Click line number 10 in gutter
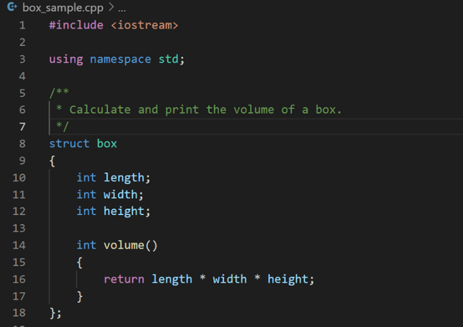The width and height of the screenshot is (463, 327). tap(19, 178)
